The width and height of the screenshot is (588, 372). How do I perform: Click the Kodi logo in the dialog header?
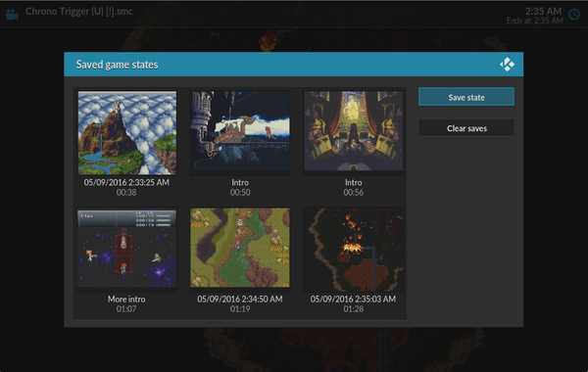point(507,65)
